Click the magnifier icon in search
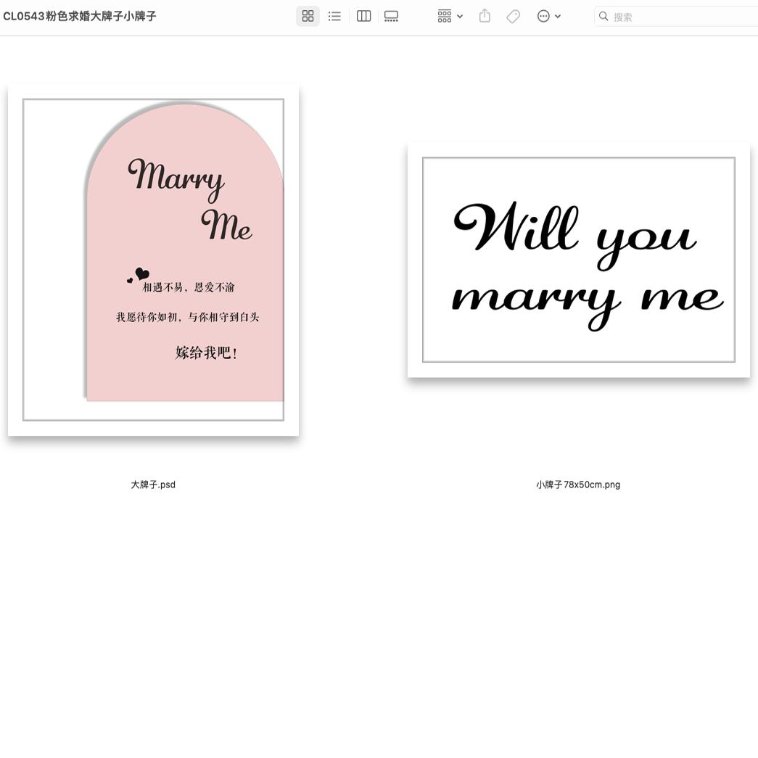Image resolution: width=758 pixels, height=758 pixels. click(x=603, y=16)
